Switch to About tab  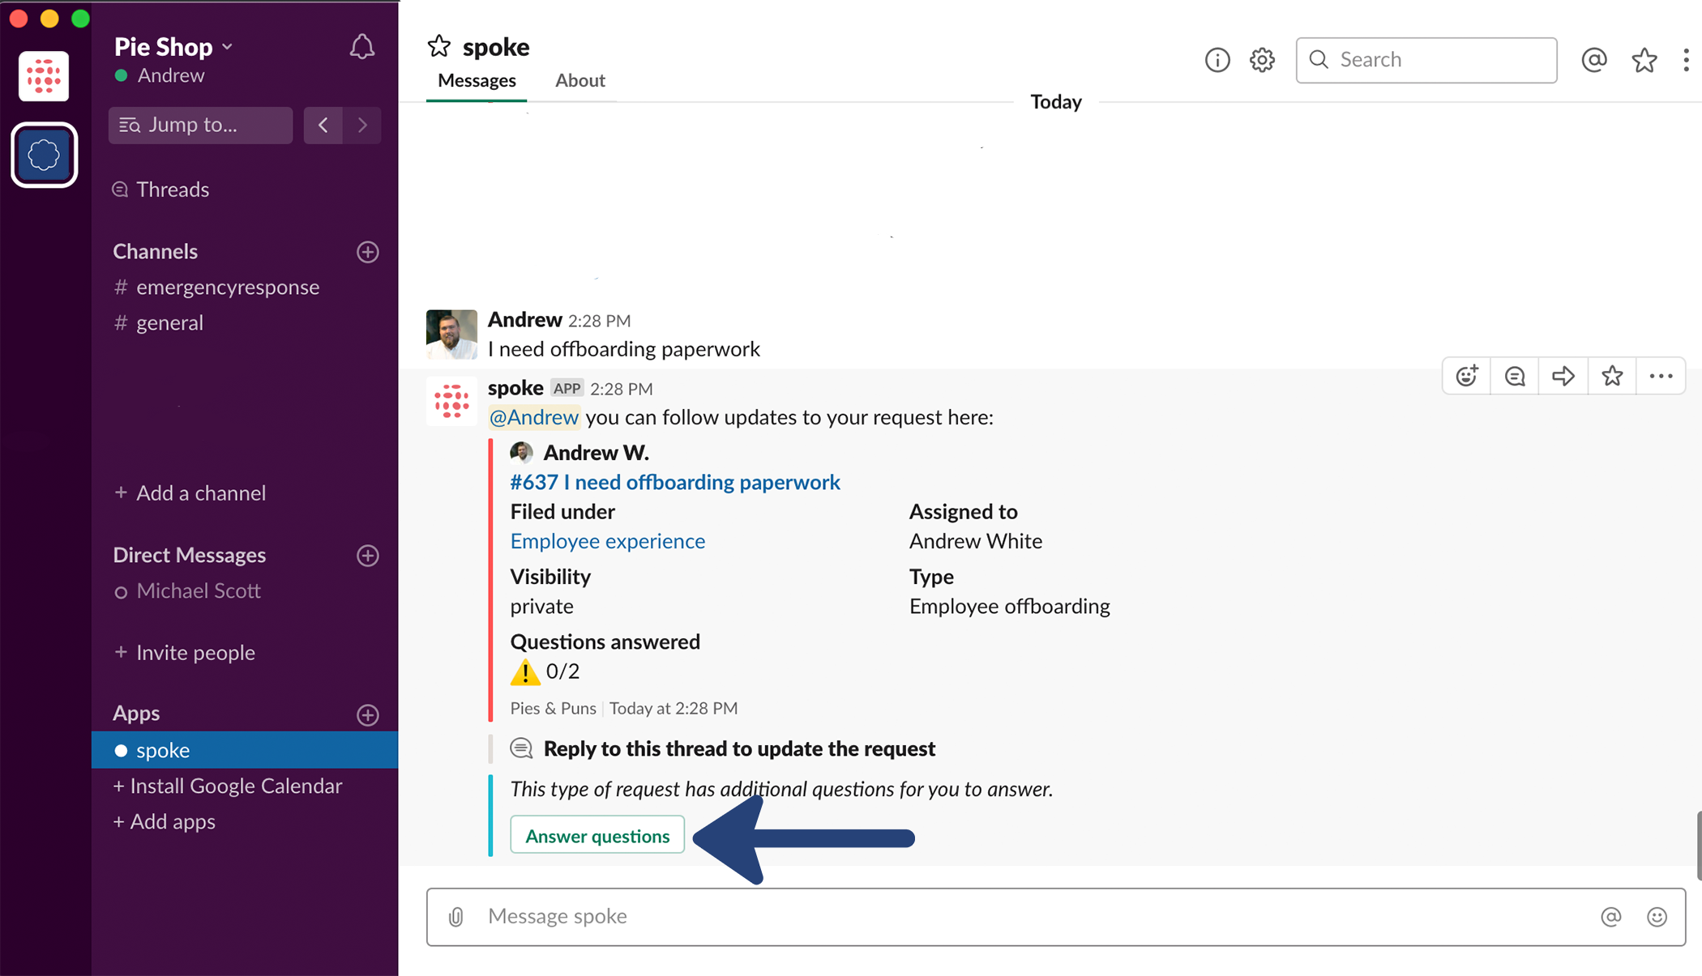coord(579,80)
